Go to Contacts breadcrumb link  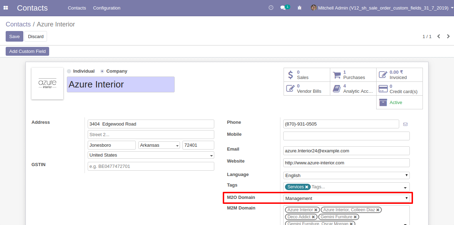click(x=18, y=24)
